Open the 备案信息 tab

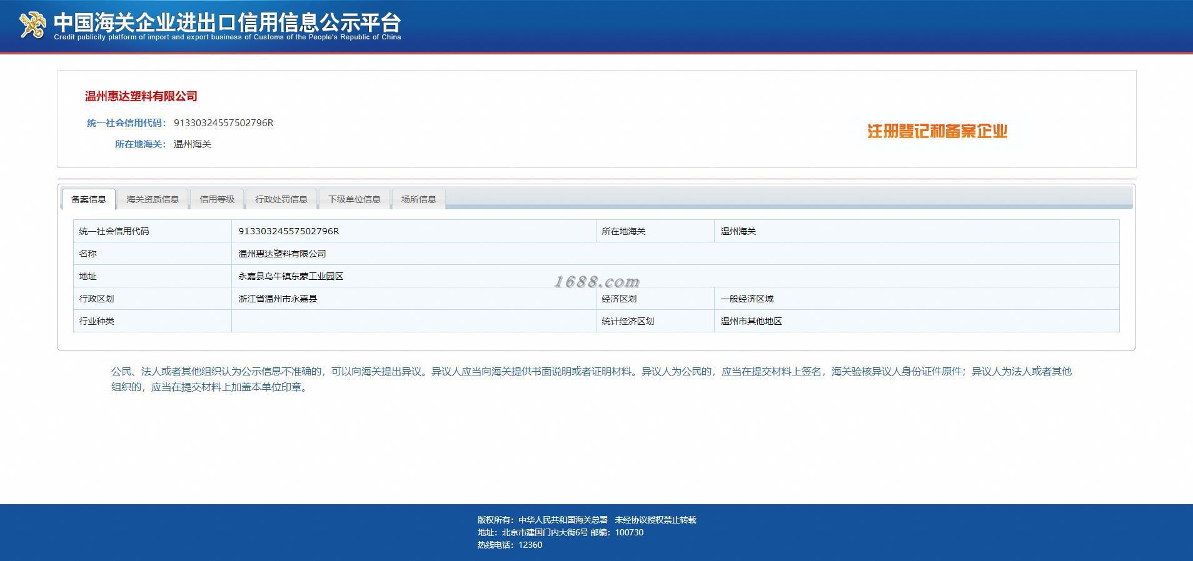coord(88,199)
